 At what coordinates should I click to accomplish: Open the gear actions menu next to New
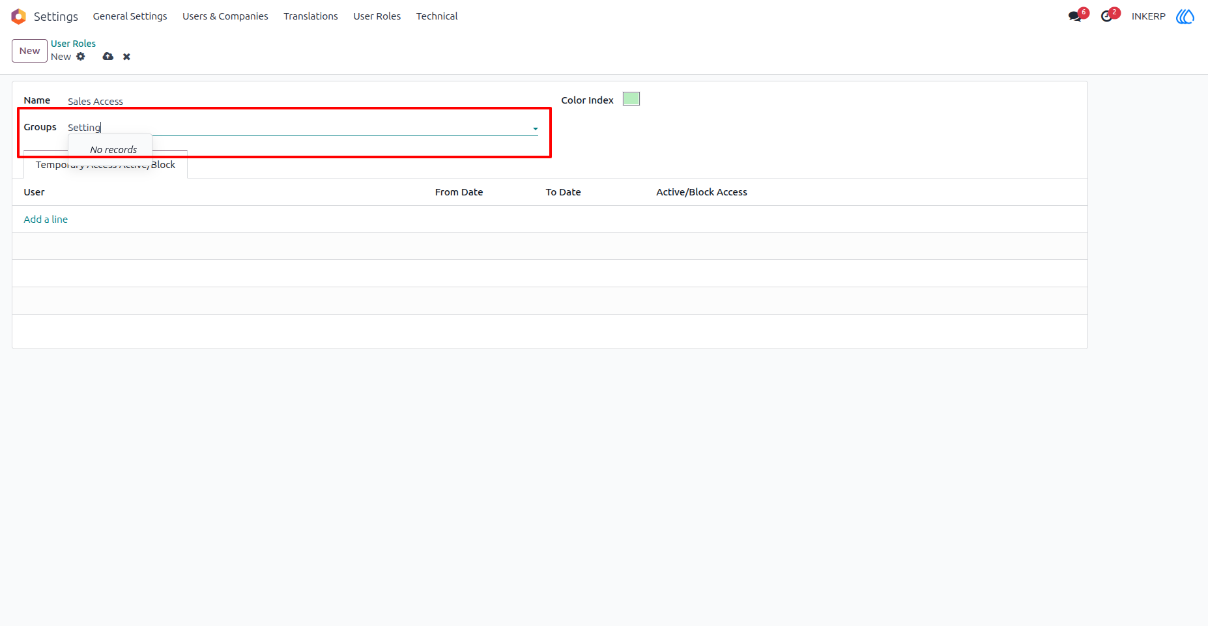[81, 57]
